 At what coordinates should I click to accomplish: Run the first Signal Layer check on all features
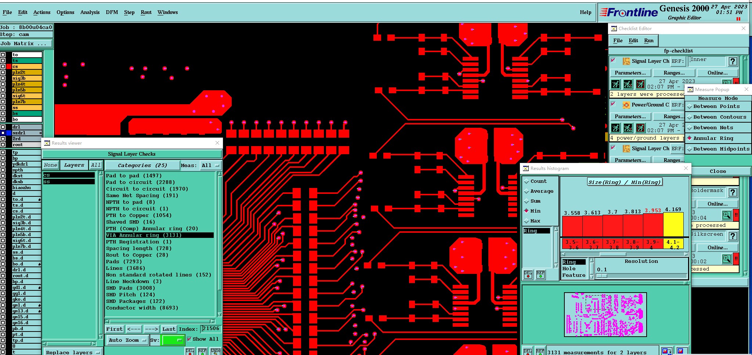tap(616, 84)
